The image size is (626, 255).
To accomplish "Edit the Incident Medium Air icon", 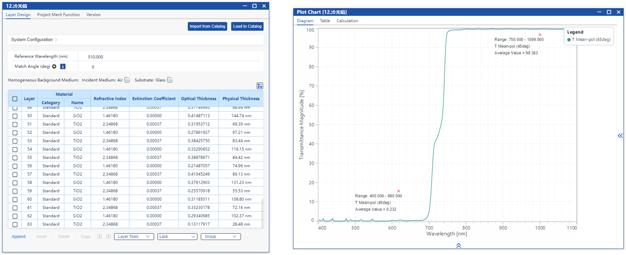I will (x=127, y=80).
